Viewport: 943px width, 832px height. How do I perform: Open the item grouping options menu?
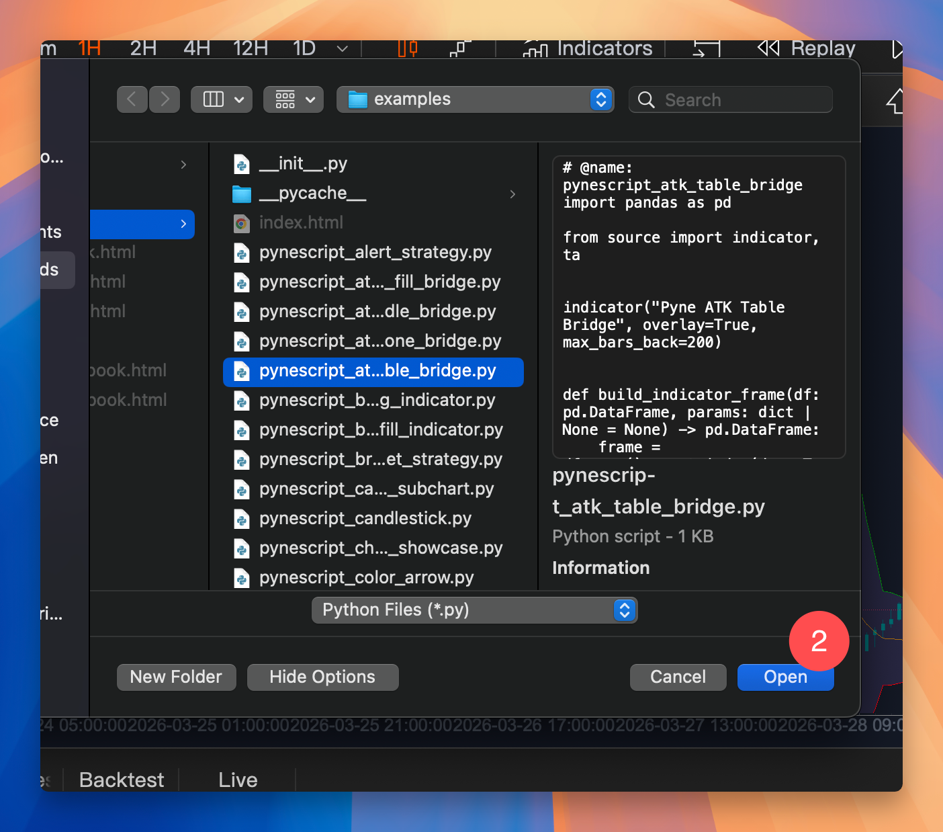[294, 99]
